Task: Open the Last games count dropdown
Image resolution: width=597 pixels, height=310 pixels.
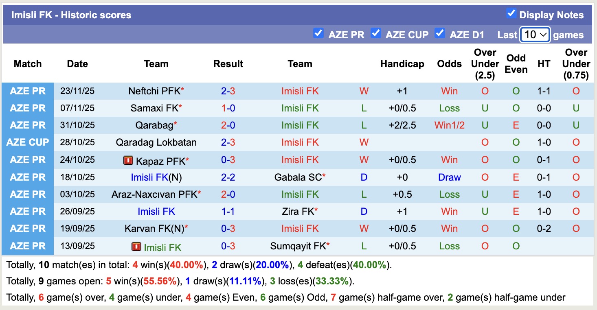Action: pyautogui.click(x=535, y=35)
